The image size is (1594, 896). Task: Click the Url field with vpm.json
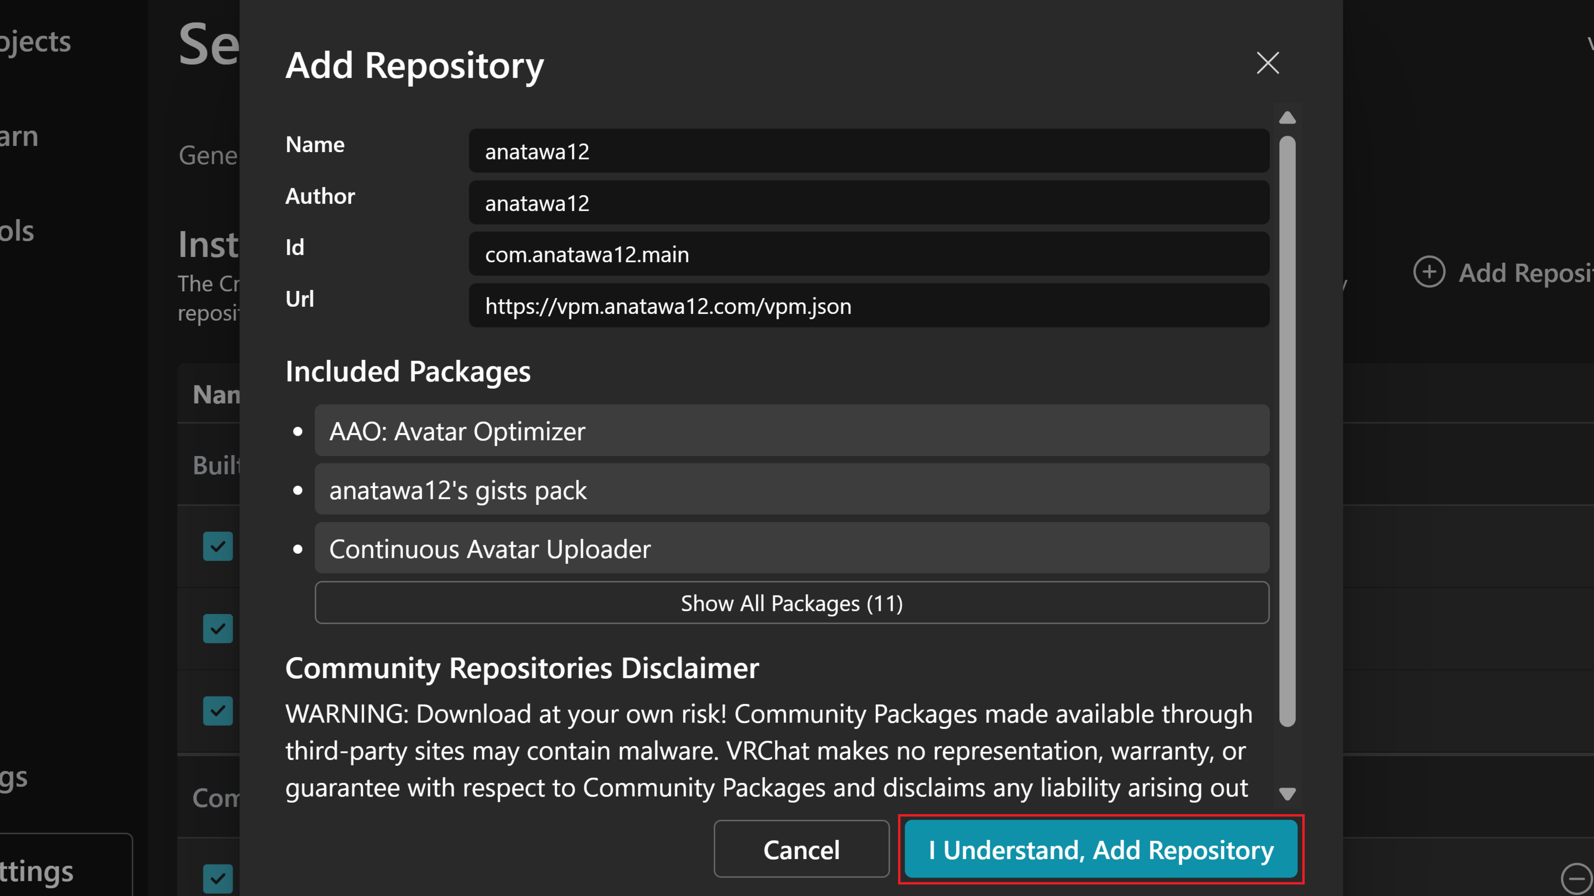[868, 305]
